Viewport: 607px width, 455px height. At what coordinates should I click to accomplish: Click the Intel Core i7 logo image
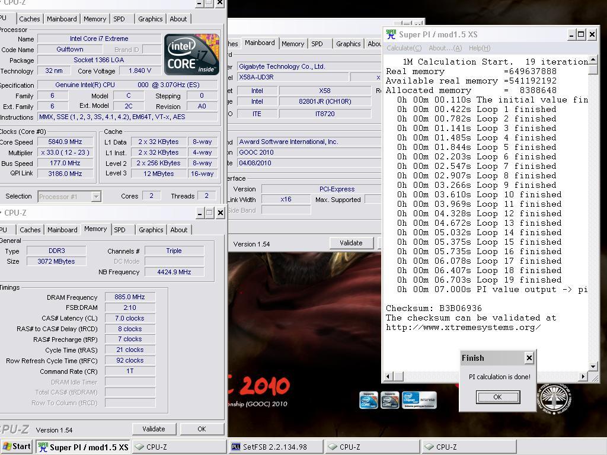(191, 54)
